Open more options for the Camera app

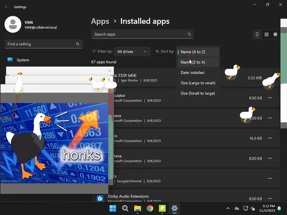(270, 118)
